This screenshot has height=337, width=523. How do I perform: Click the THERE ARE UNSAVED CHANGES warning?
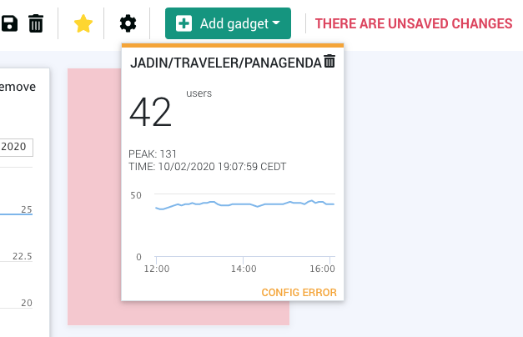pos(414,23)
